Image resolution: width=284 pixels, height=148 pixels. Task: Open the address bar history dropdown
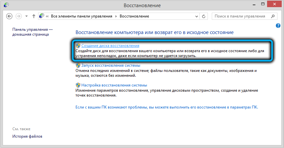(x=196, y=16)
